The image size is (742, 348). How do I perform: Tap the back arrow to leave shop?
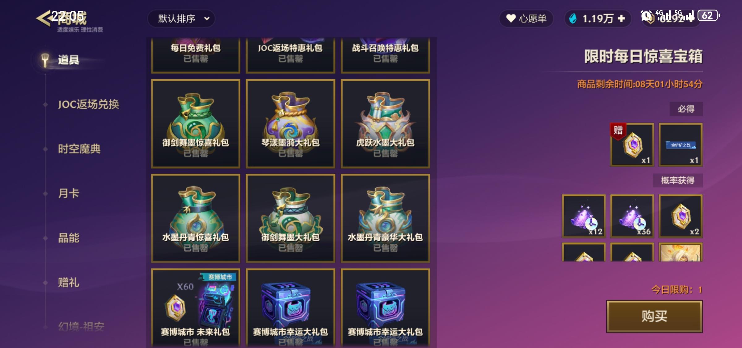pyautogui.click(x=43, y=18)
